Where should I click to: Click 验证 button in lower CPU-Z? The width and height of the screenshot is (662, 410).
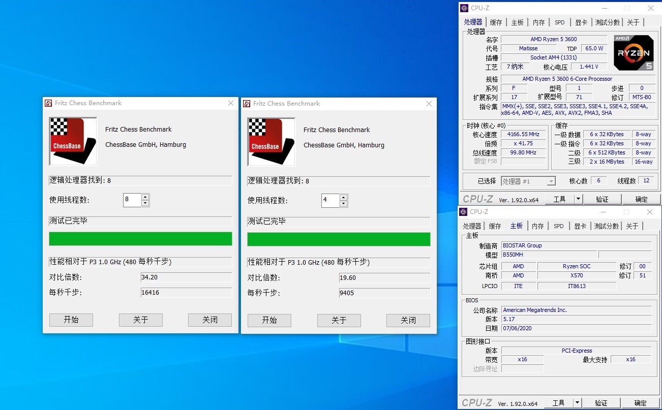point(601,403)
